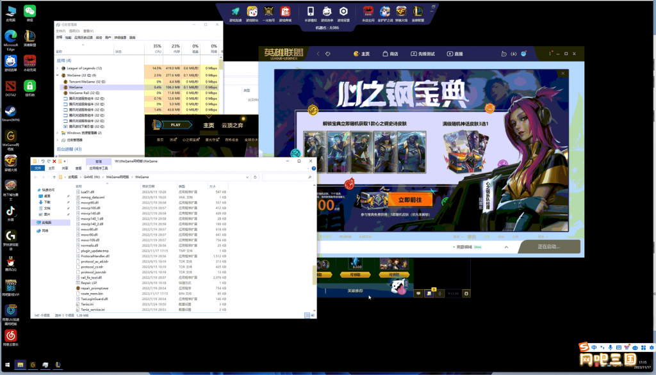Open the quick access toolbar customize dropdown in Explorer
This screenshot has height=375, width=656.
(x=65, y=161)
